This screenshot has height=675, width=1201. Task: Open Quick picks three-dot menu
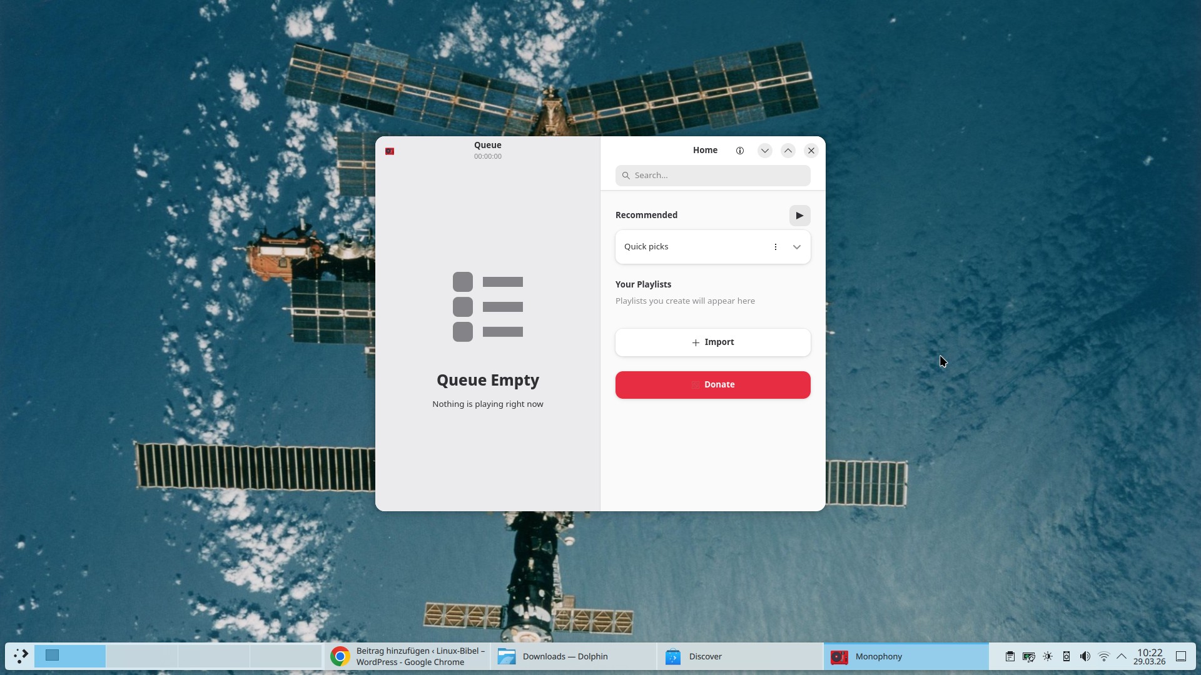pos(775,247)
